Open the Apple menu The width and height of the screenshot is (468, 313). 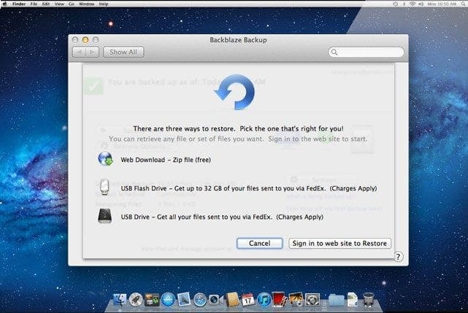[x=4, y=4]
